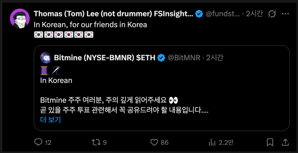Click the reply speech bubble icon
298x153 pixels.
point(38,142)
